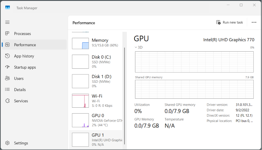Screen dimensions: 262x150
Task: Open the Services page
Action: coord(34,101)
